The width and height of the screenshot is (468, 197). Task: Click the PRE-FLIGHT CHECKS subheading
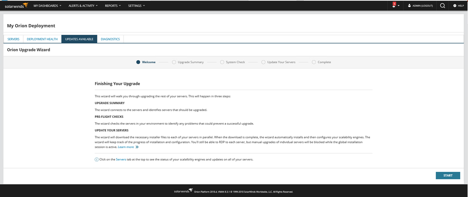coord(109,117)
